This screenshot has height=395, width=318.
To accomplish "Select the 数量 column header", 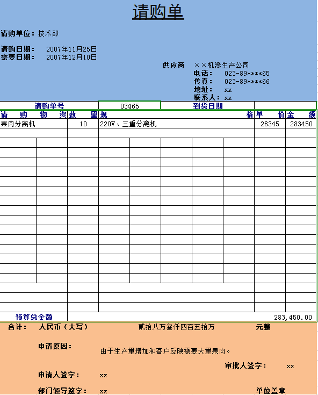I will [83, 114].
